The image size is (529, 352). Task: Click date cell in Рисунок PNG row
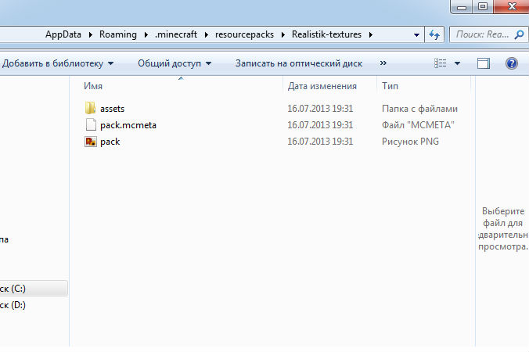pyautogui.click(x=320, y=142)
